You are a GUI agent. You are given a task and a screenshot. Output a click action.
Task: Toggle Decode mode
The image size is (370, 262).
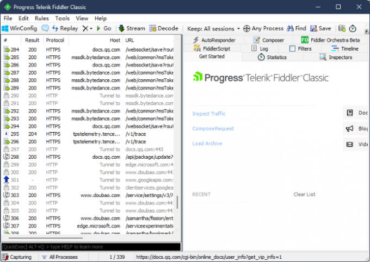[164, 28]
